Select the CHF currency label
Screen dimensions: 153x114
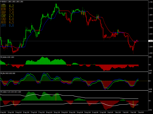pyautogui.click(x=4, y=16)
